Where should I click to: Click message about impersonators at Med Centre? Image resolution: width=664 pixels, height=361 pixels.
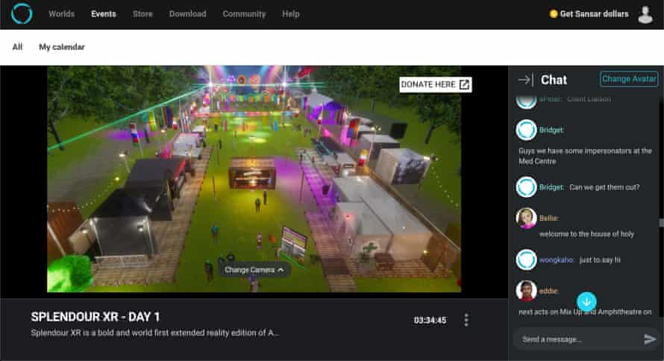585,156
